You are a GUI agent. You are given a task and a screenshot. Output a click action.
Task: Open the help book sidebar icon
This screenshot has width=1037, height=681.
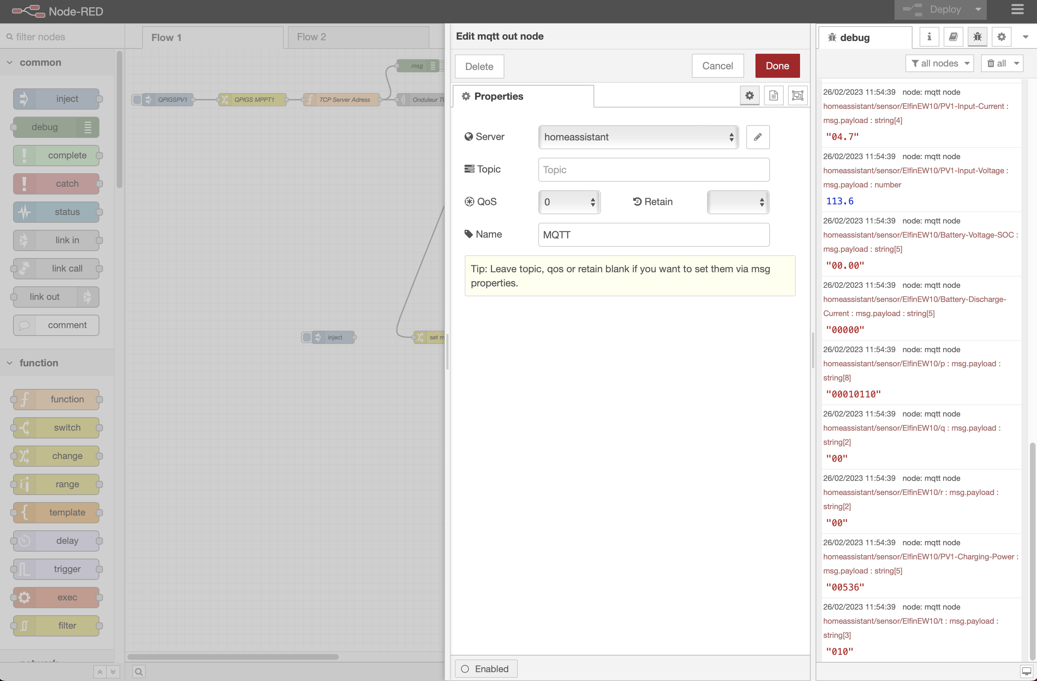pyautogui.click(x=953, y=37)
